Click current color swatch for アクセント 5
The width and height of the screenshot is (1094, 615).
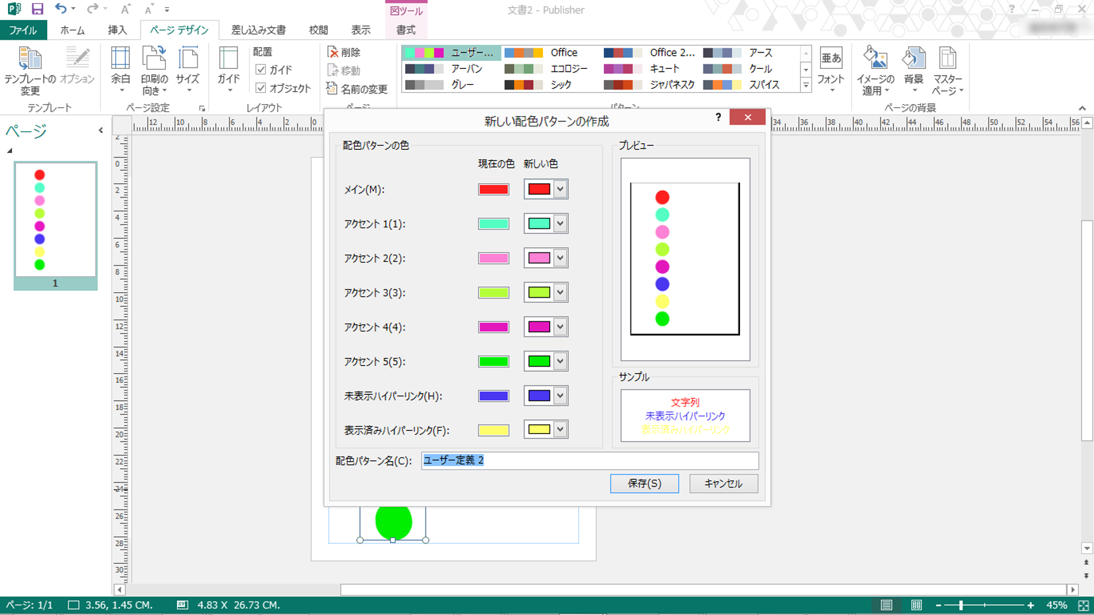pos(493,362)
